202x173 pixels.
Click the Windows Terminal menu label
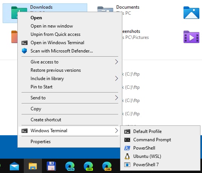click(x=49, y=131)
